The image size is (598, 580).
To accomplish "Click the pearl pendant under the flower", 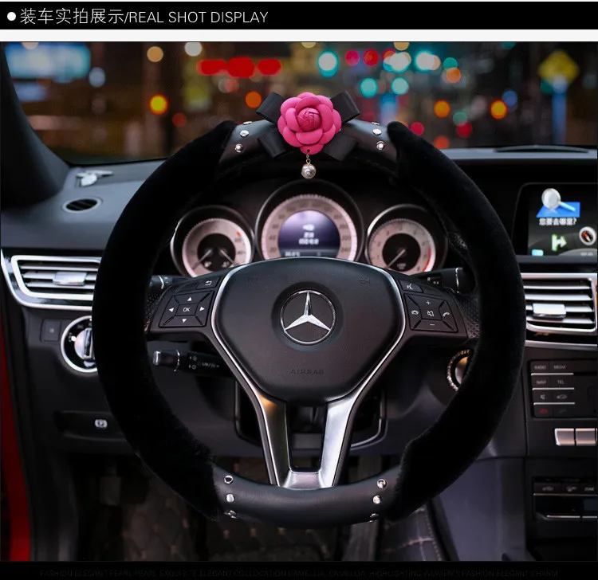I will pyautogui.click(x=308, y=171).
